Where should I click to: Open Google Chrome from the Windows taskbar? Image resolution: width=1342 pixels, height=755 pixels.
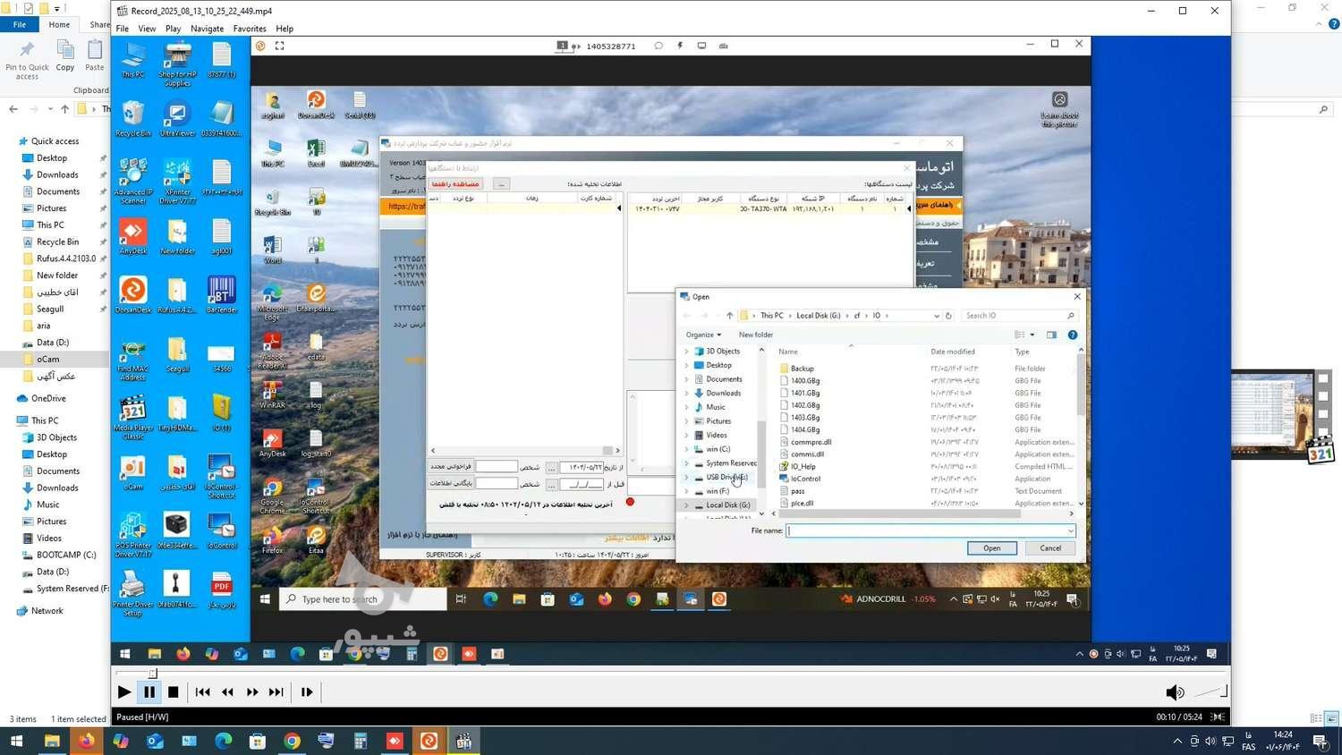pos(292,741)
